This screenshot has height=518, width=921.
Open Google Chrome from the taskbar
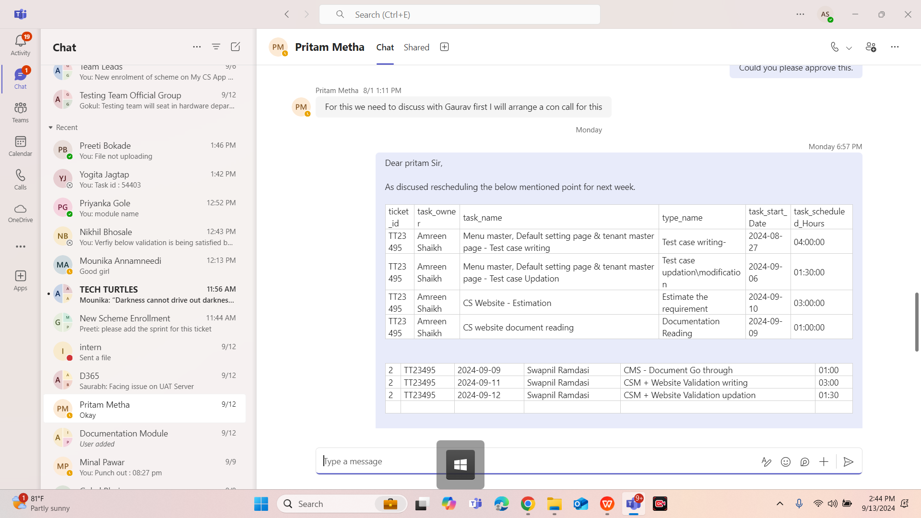click(x=528, y=504)
